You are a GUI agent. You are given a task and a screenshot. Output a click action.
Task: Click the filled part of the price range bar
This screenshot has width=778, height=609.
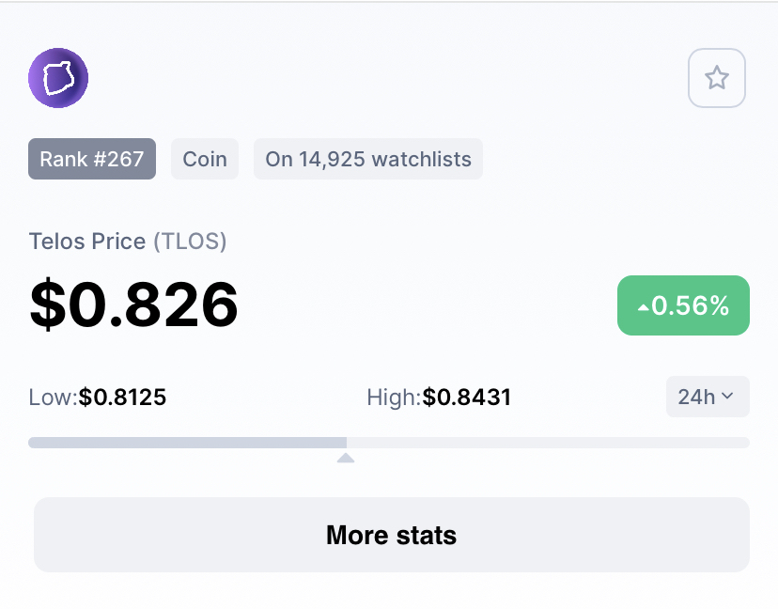[188, 443]
